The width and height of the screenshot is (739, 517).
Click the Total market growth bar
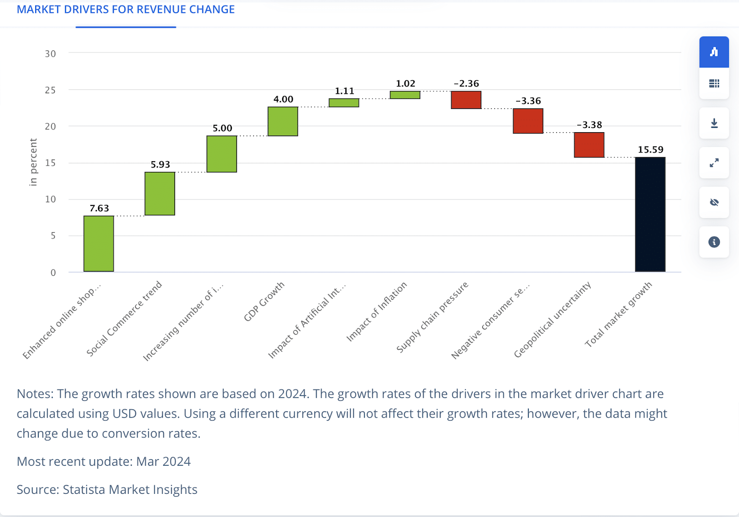pyautogui.click(x=650, y=214)
